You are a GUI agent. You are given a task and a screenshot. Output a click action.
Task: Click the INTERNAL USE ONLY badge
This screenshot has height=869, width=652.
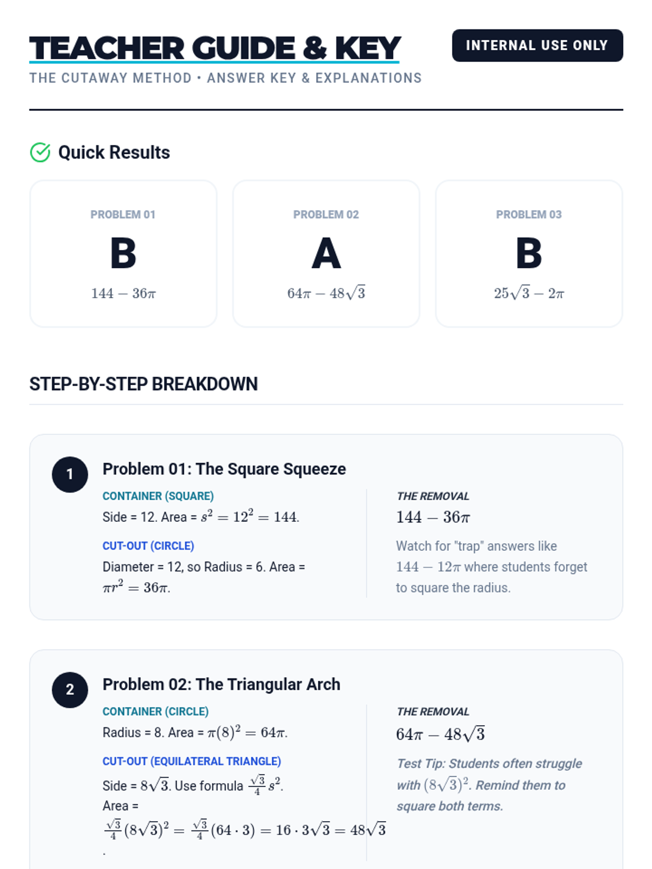(537, 46)
